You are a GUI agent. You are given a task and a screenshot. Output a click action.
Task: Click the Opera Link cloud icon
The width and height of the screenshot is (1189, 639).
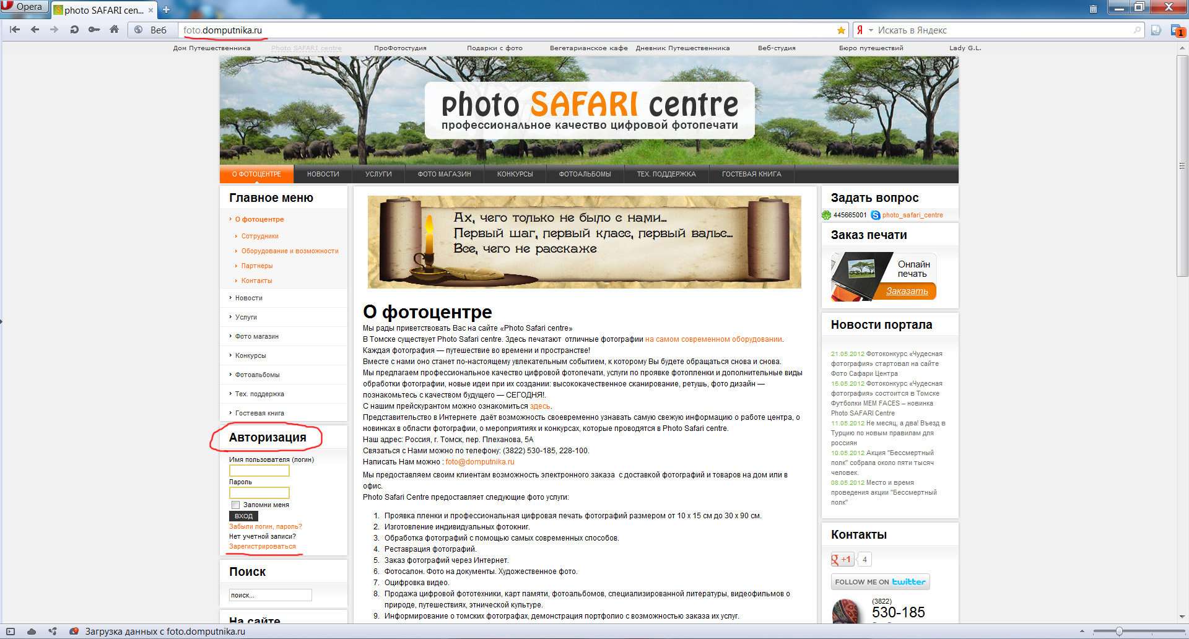[31, 632]
